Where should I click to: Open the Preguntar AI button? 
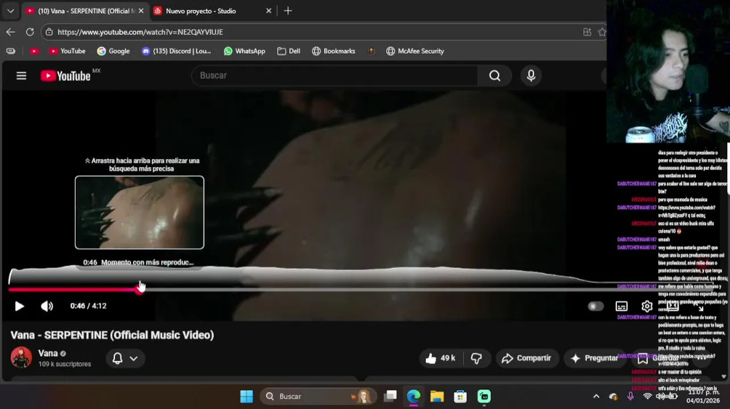(595, 358)
